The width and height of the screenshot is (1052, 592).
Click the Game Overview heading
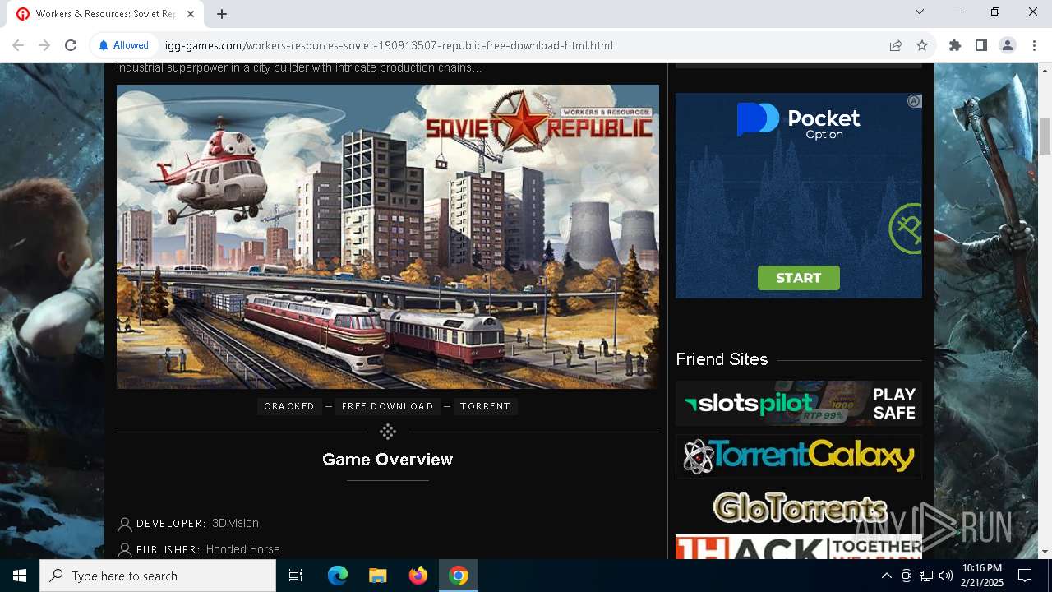388,460
